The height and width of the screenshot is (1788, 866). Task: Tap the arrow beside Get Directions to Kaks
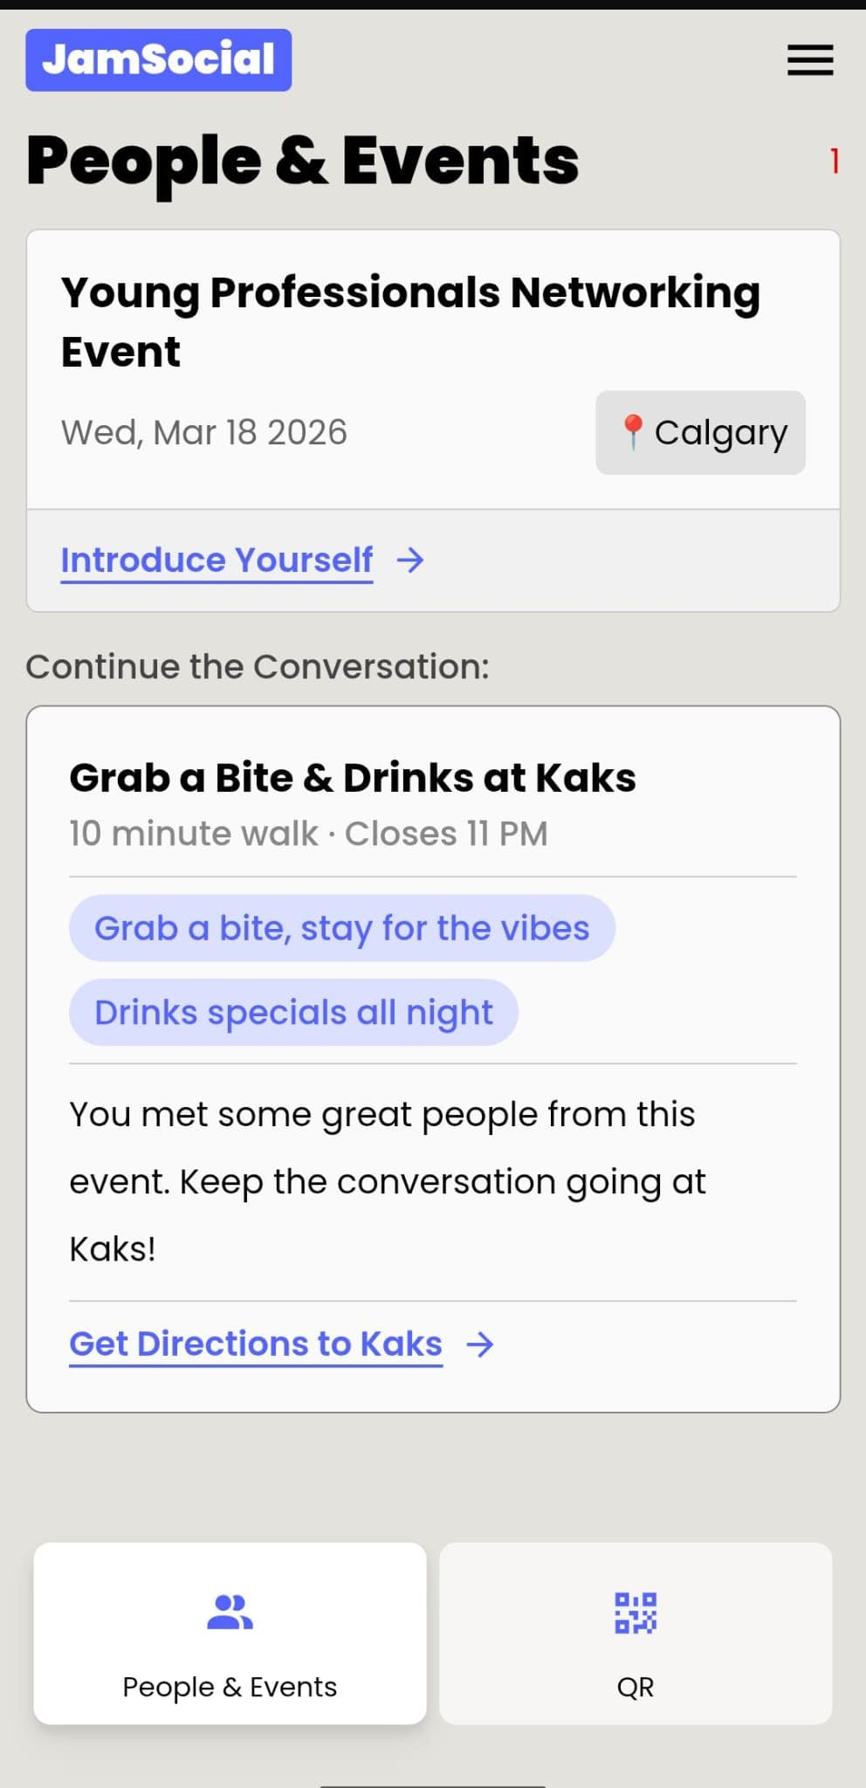coord(480,1344)
